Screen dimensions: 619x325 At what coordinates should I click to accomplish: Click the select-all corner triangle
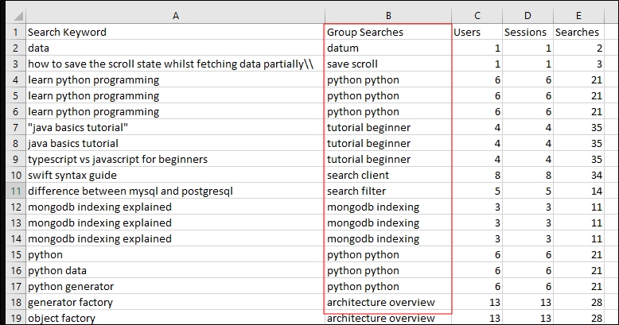18,16
